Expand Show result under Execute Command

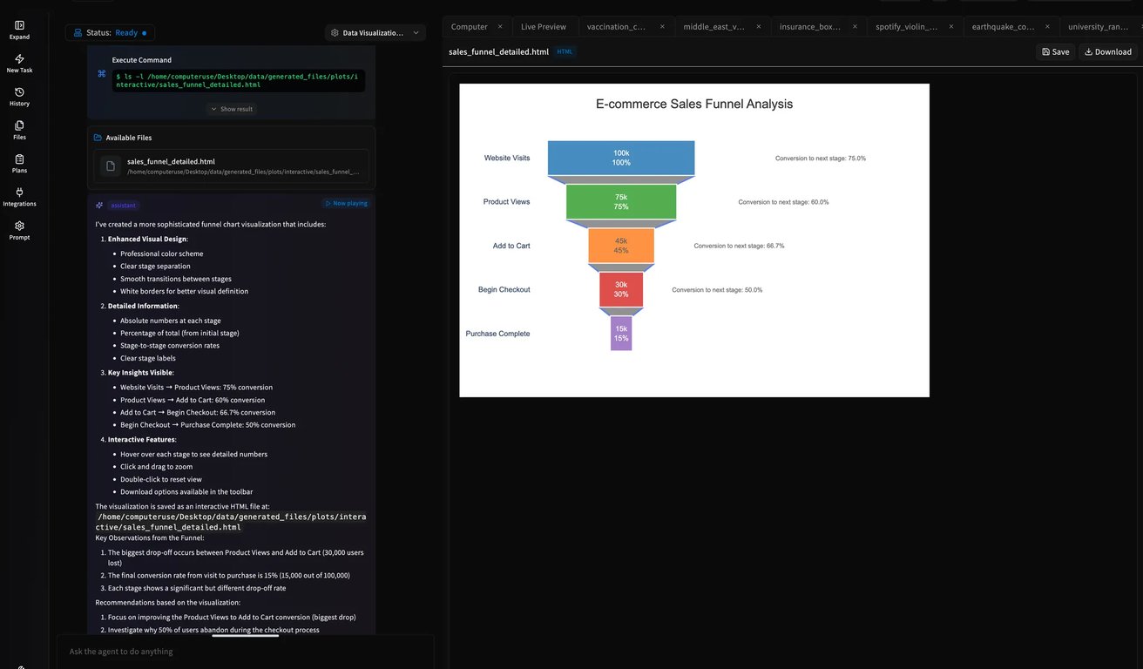pyautogui.click(x=232, y=109)
